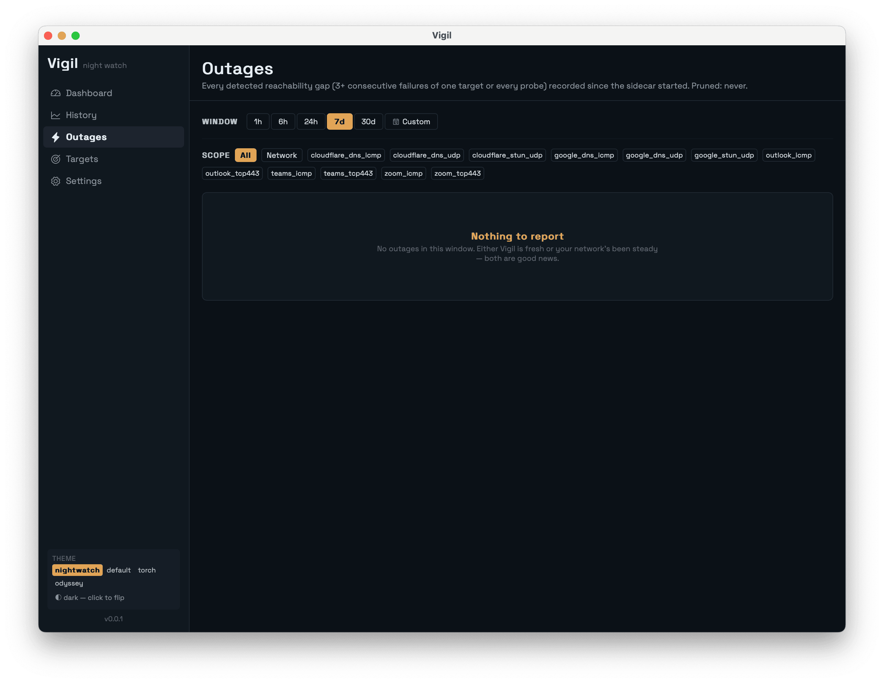Switch to the odyssey theme

[69, 583]
